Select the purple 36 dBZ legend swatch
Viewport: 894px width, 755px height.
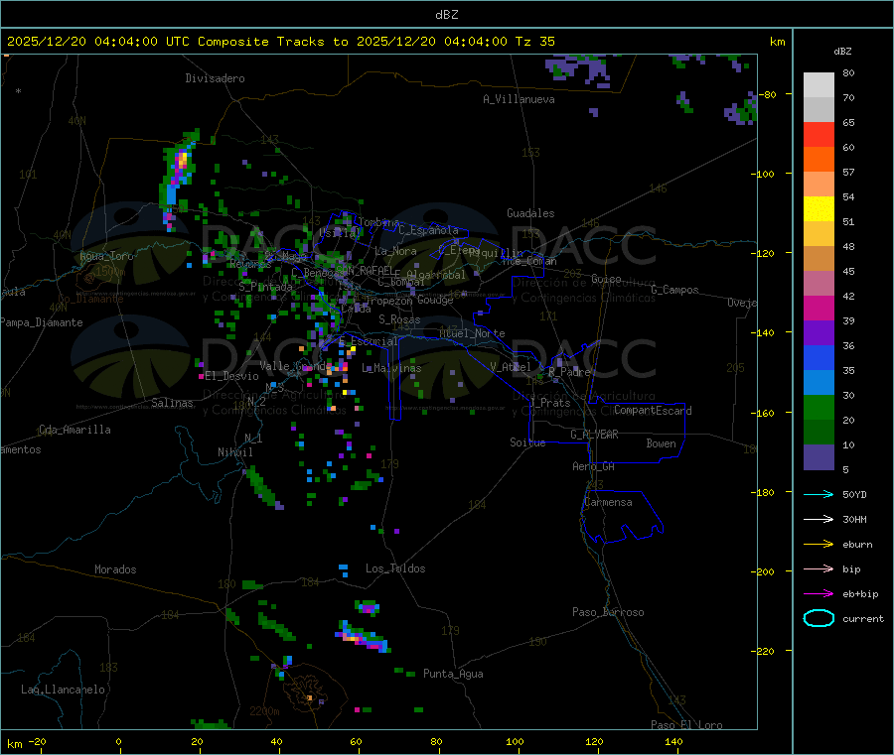coord(819,333)
